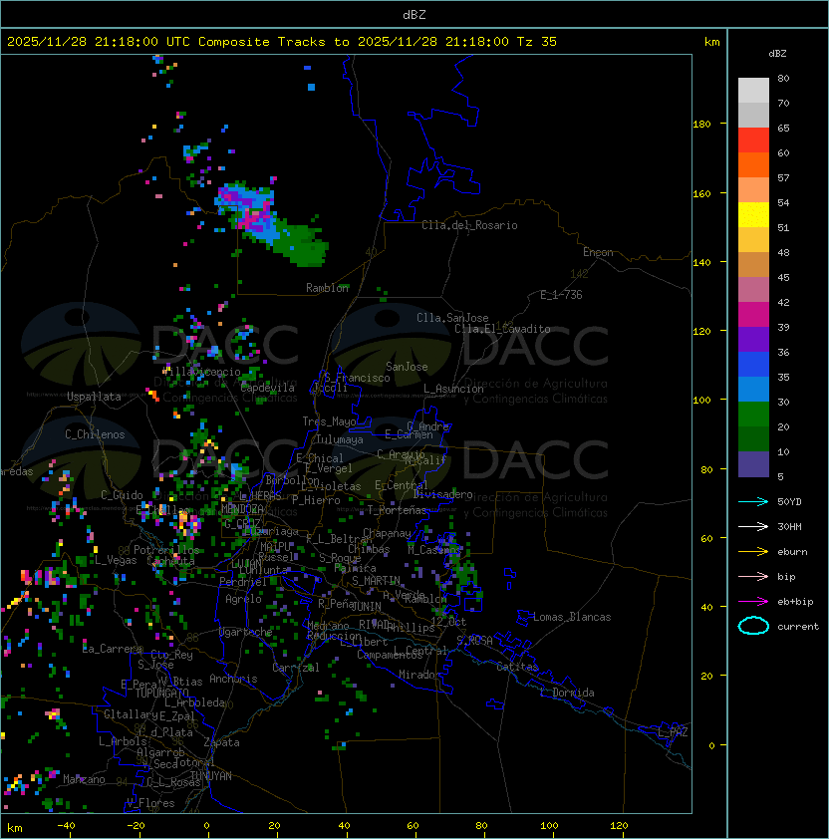Click the 'L_Dormida' map label
The image size is (829, 839).
(x=567, y=693)
